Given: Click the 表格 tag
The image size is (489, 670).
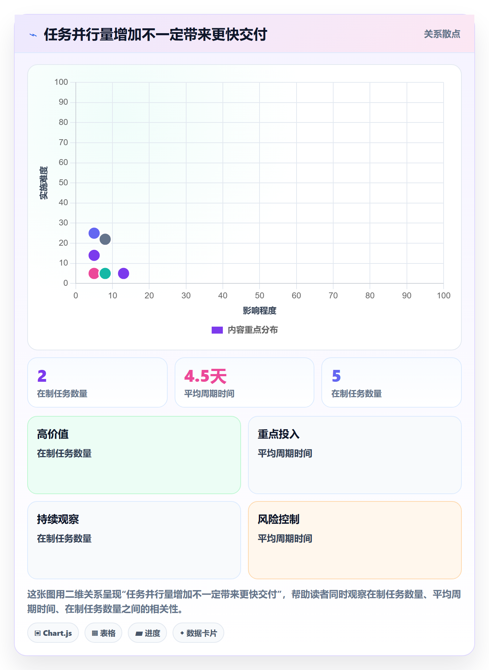Looking at the screenshot, I should [x=103, y=633].
